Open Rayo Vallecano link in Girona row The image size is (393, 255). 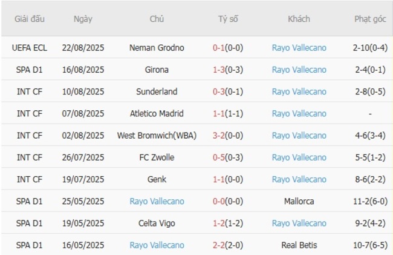click(299, 70)
